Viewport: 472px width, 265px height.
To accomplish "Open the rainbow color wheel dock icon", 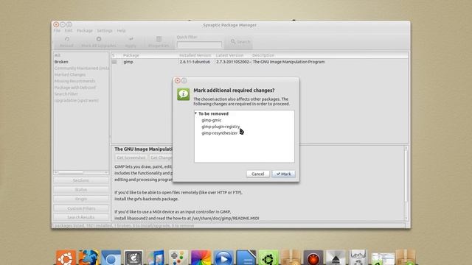I will tap(201, 258).
